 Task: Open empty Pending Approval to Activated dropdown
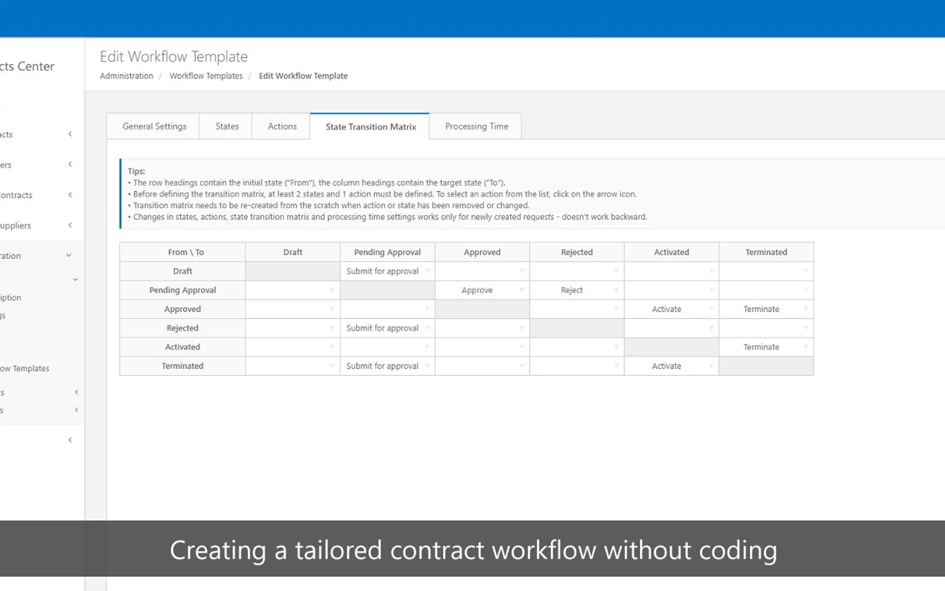point(671,290)
